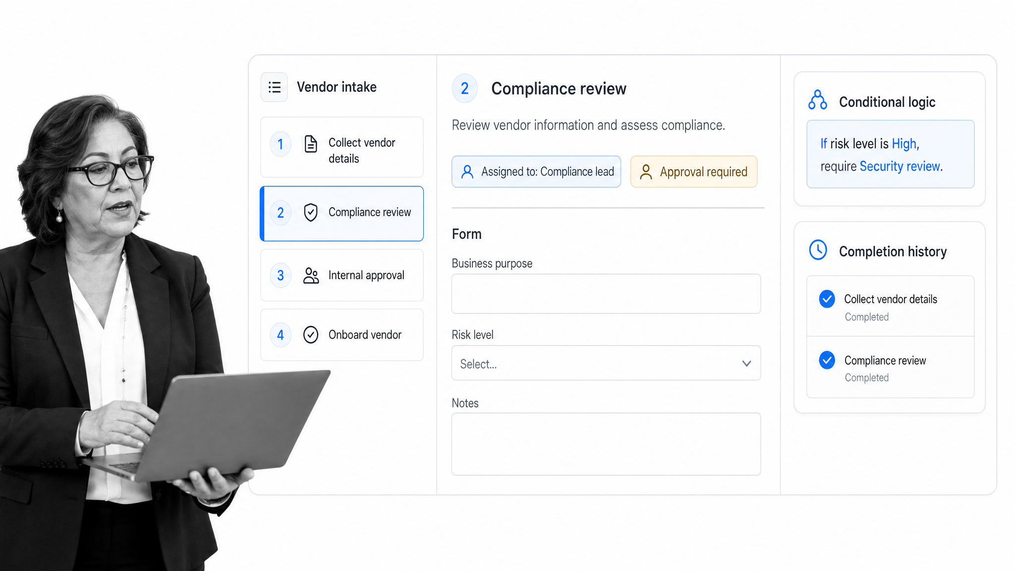Open the Onboard vendor step

coord(342,335)
